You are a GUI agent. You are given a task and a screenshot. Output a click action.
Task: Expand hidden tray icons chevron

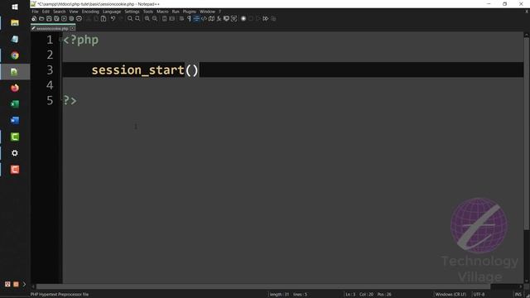24,284
